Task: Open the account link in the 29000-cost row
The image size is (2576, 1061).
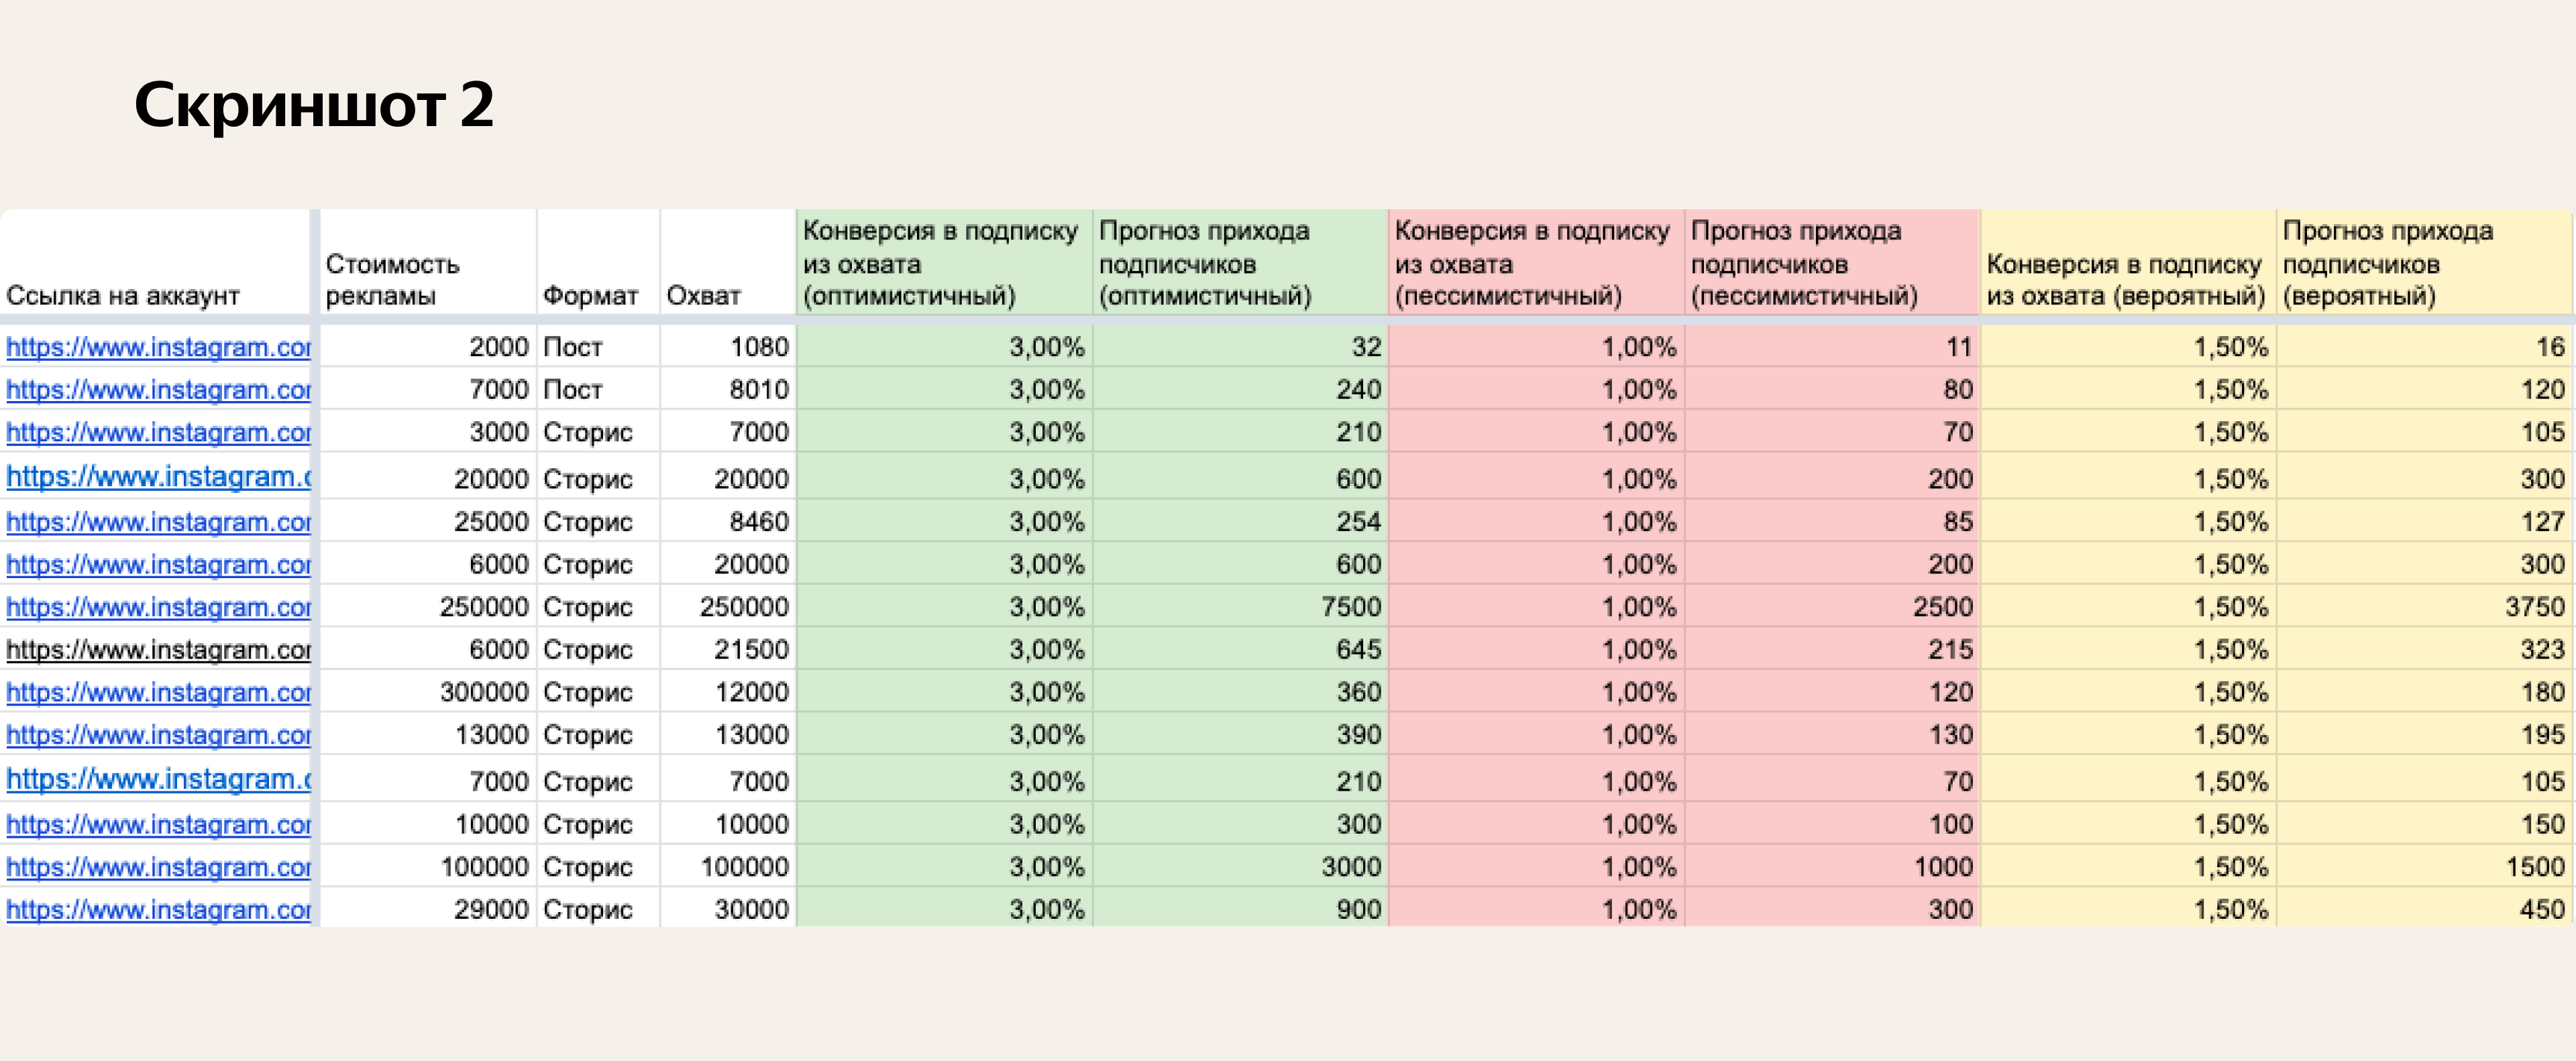Action: [158, 910]
